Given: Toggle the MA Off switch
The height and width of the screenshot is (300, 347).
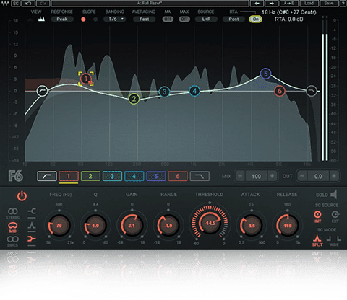Looking at the screenshot, I should click(168, 19).
